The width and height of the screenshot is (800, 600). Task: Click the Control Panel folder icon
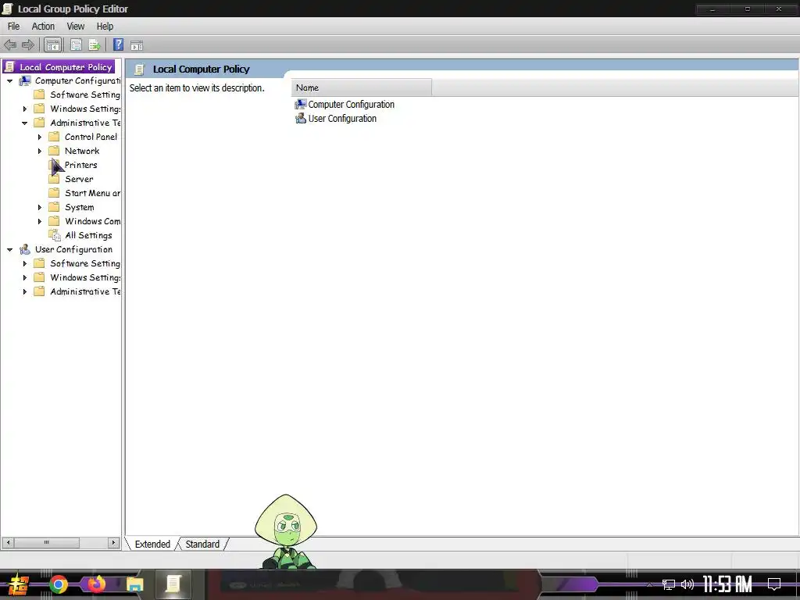54,137
